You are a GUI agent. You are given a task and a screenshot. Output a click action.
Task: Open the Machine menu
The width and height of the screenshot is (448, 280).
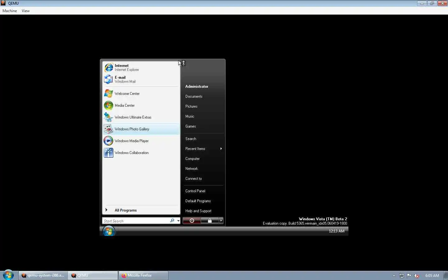[x=10, y=11]
